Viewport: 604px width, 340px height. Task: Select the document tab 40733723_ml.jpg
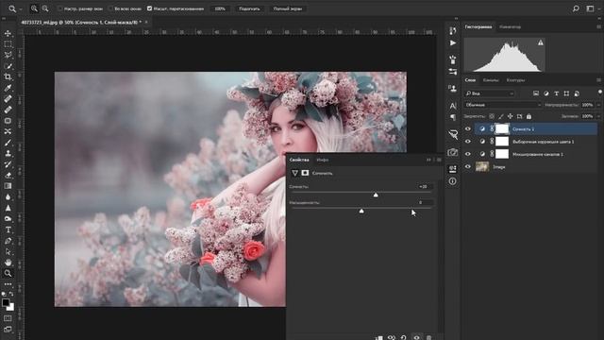(x=81, y=23)
